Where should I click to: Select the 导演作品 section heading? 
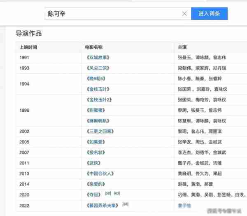(x=29, y=33)
